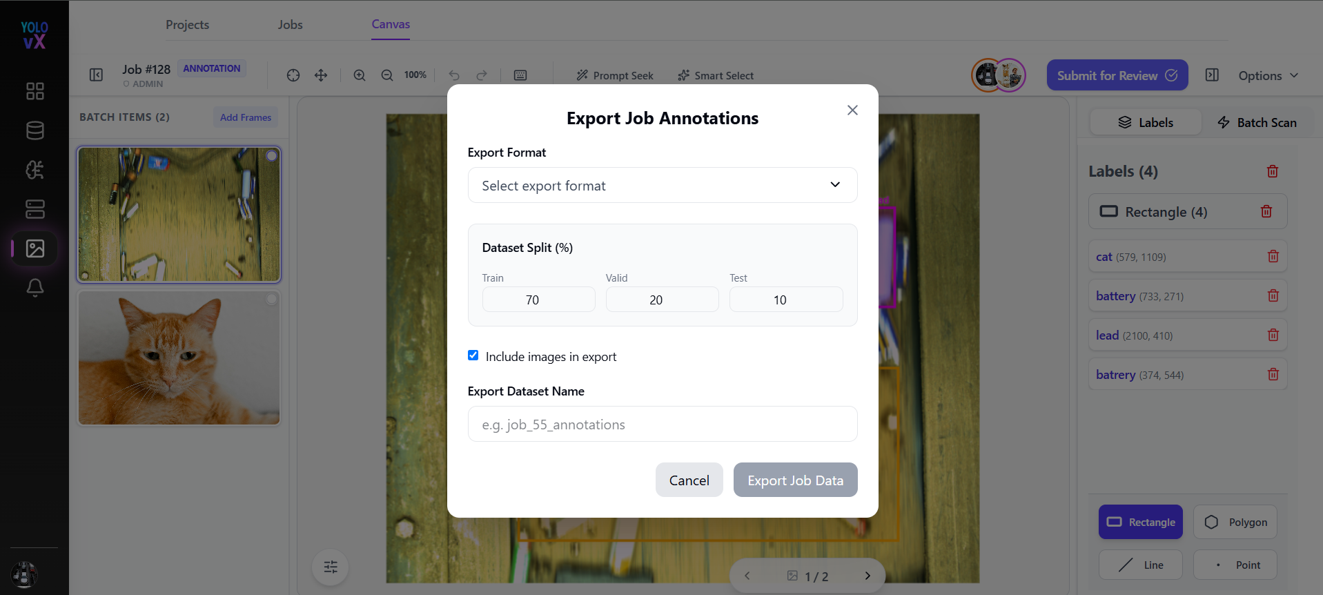Toggle Include images in export checkbox
1323x595 pixels.
pyautogui.click(x=473, y=355)
